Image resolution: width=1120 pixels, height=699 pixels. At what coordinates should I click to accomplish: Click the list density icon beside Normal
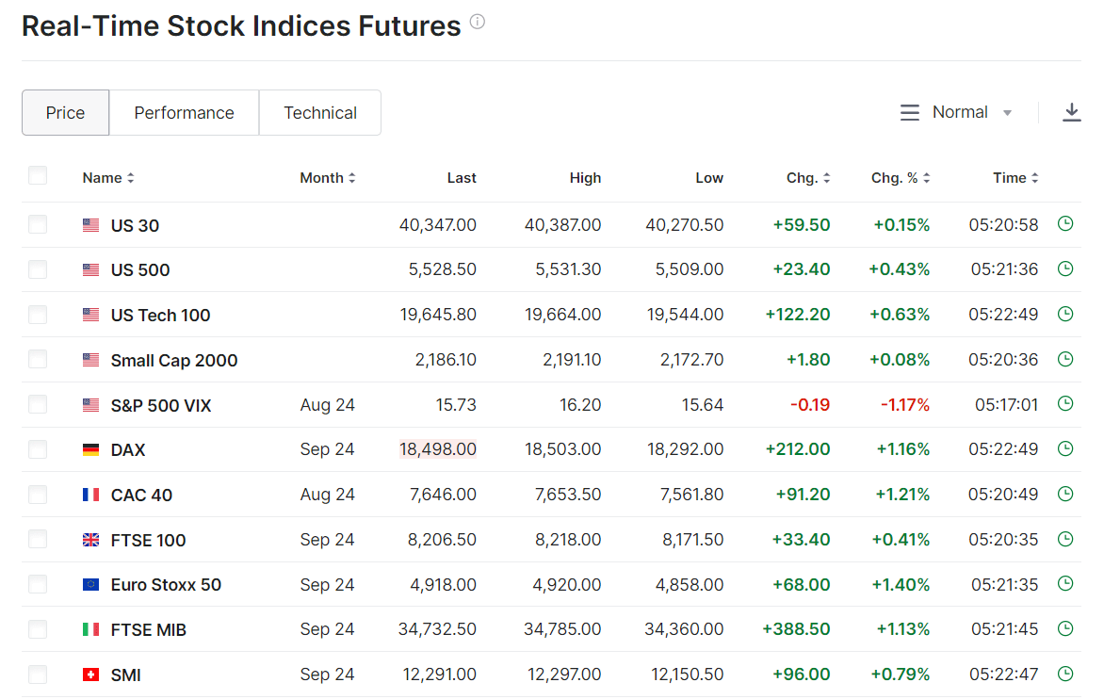pos(909,112)
